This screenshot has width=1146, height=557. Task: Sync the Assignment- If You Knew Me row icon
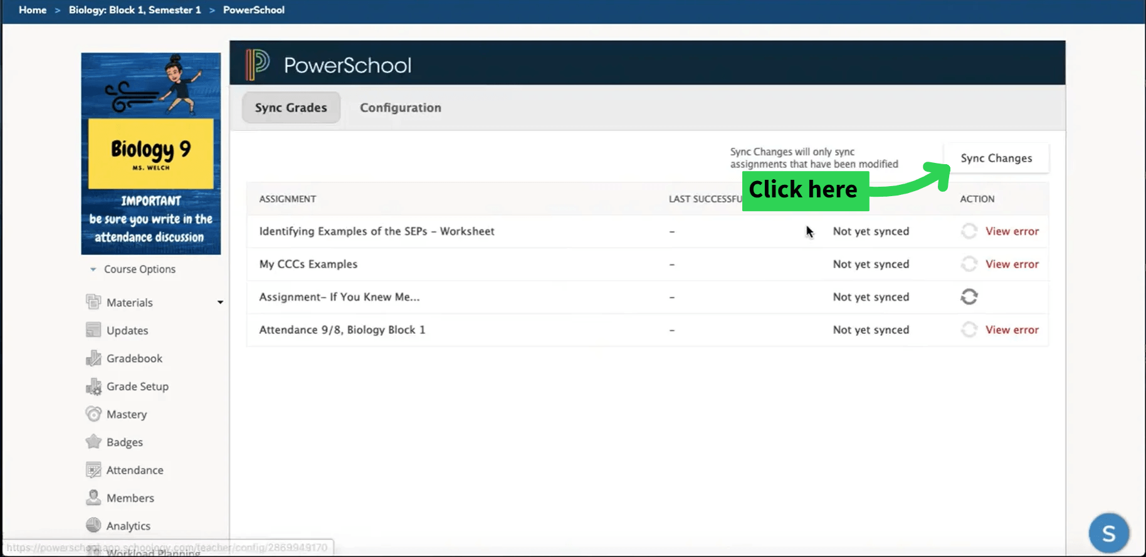[x=969, y=296]
